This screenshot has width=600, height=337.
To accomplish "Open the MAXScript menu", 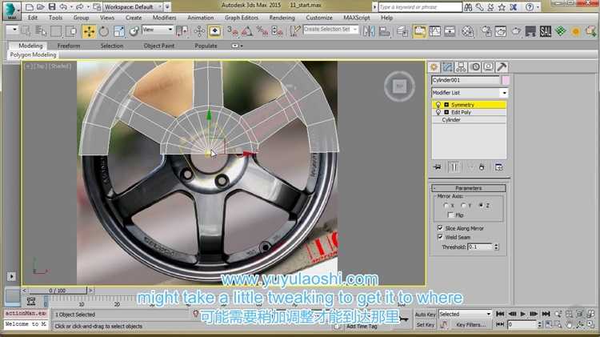I will click(357, 18).
